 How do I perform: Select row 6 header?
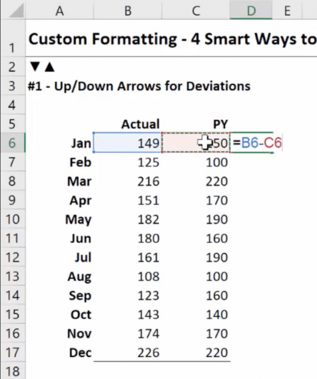(x=12, y=143)
